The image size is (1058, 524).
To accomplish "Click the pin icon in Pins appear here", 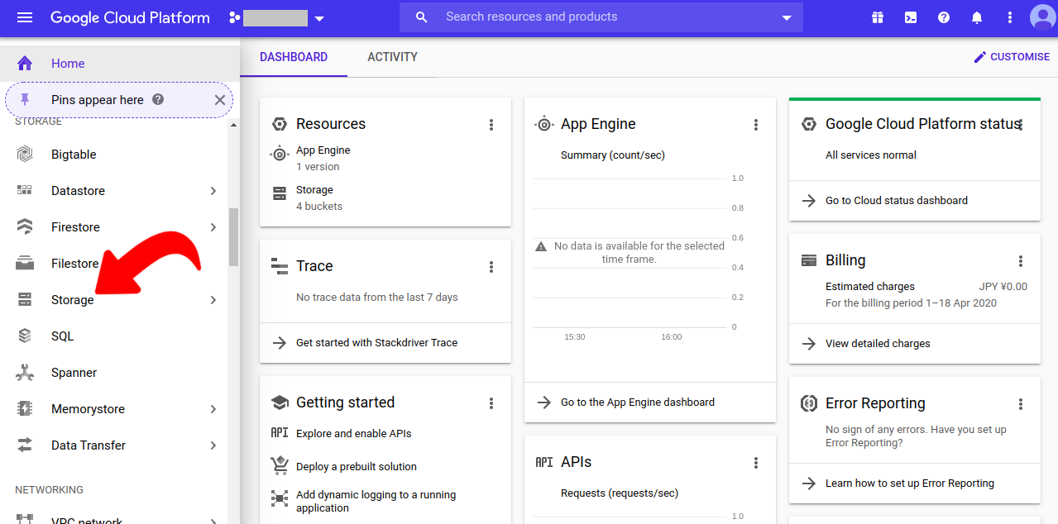I will coord(25,100).
